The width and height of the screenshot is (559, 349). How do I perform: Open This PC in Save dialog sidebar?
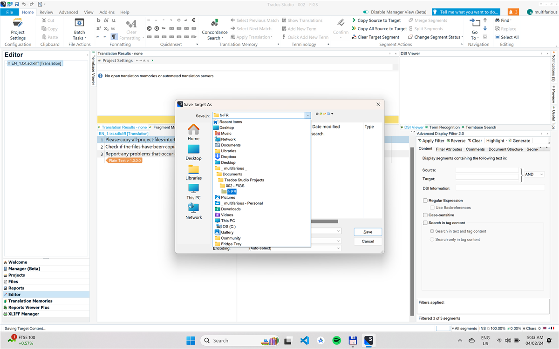(x=194, y=192)
